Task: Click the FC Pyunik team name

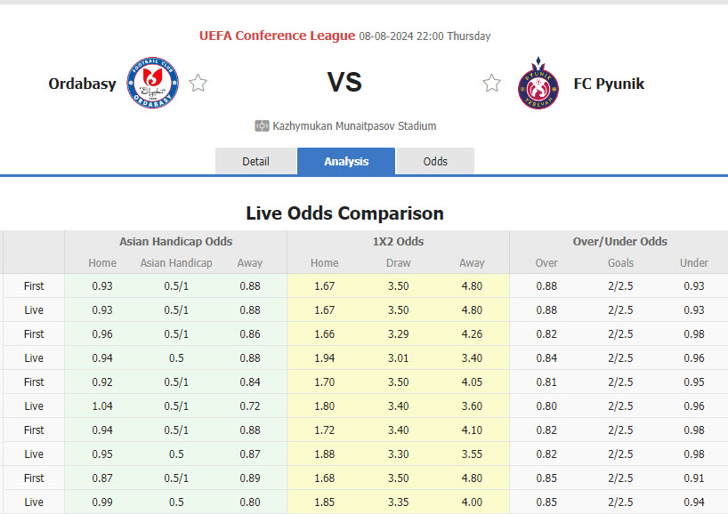Action: [x=609, y=84]
